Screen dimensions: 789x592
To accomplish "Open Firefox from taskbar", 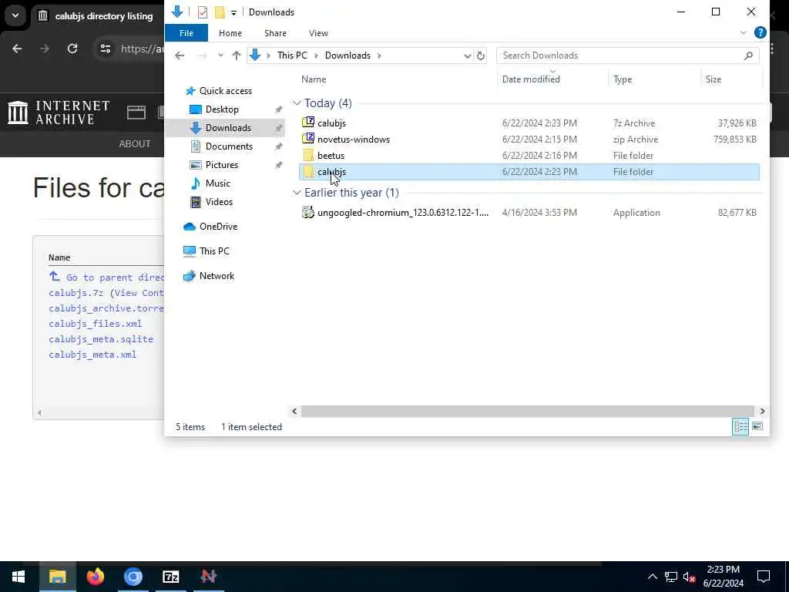I will (95, 577).
